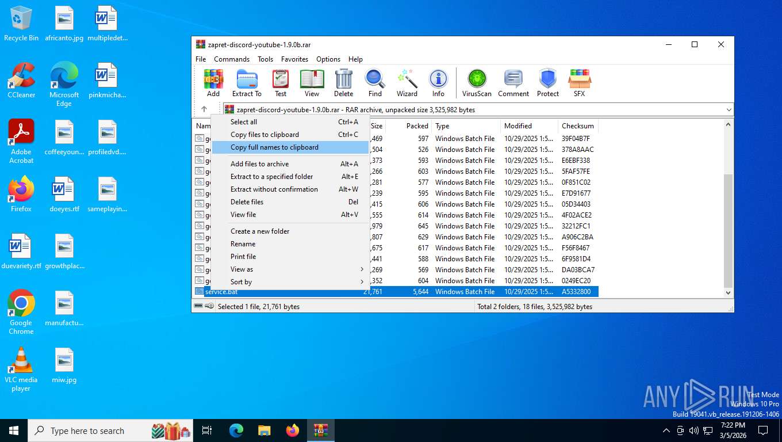
Task: Choose Rename from context menu
Action: pos(290,244)
